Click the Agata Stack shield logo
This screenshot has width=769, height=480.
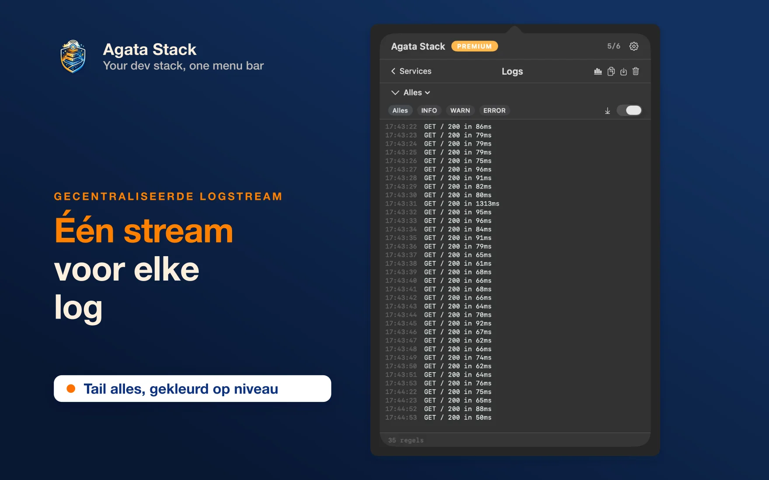click(73, 57)
